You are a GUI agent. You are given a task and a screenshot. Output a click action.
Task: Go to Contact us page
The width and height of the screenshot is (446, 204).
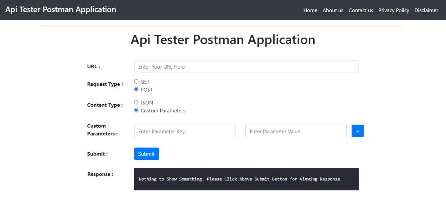click(x=361, y=10)
